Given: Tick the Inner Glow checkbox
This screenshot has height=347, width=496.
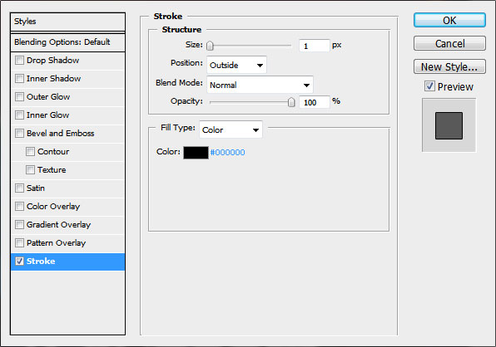Looking at the screenshot, I should 19,115.
